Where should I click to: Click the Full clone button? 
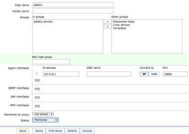[55, 131]
